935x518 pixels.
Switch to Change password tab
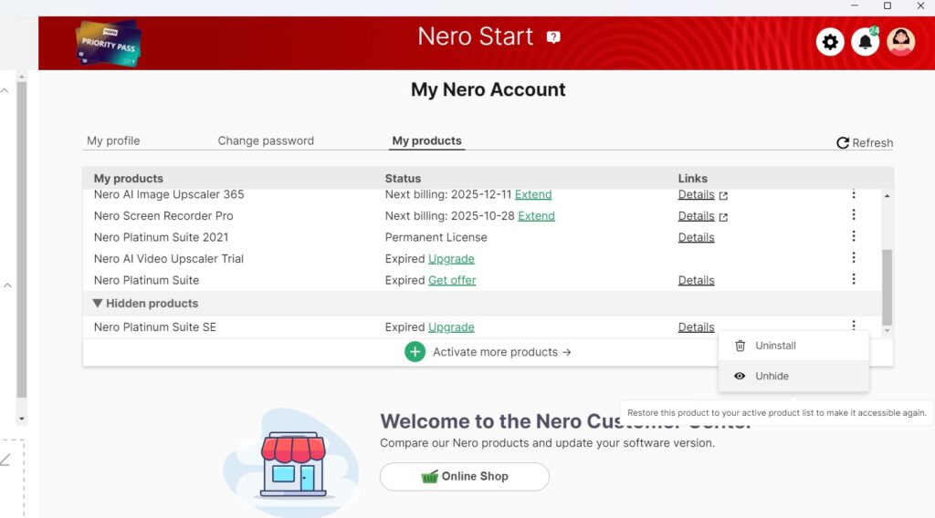[x=266, y=141]
